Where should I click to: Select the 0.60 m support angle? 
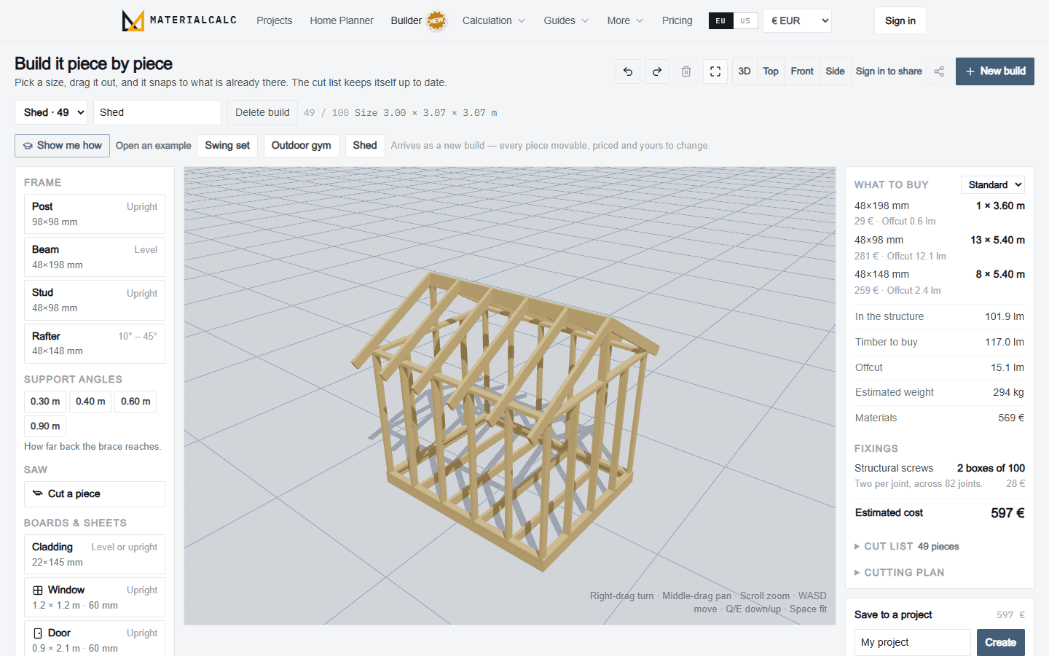pyautogui.click(x=135, y=402)
